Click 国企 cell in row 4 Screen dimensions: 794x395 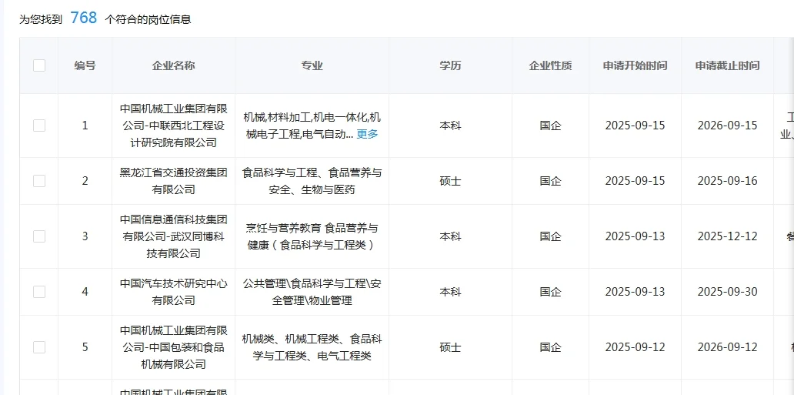(550, 292)
